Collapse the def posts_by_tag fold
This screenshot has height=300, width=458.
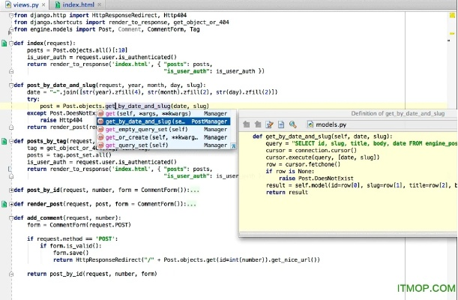(x=10, y=142)
